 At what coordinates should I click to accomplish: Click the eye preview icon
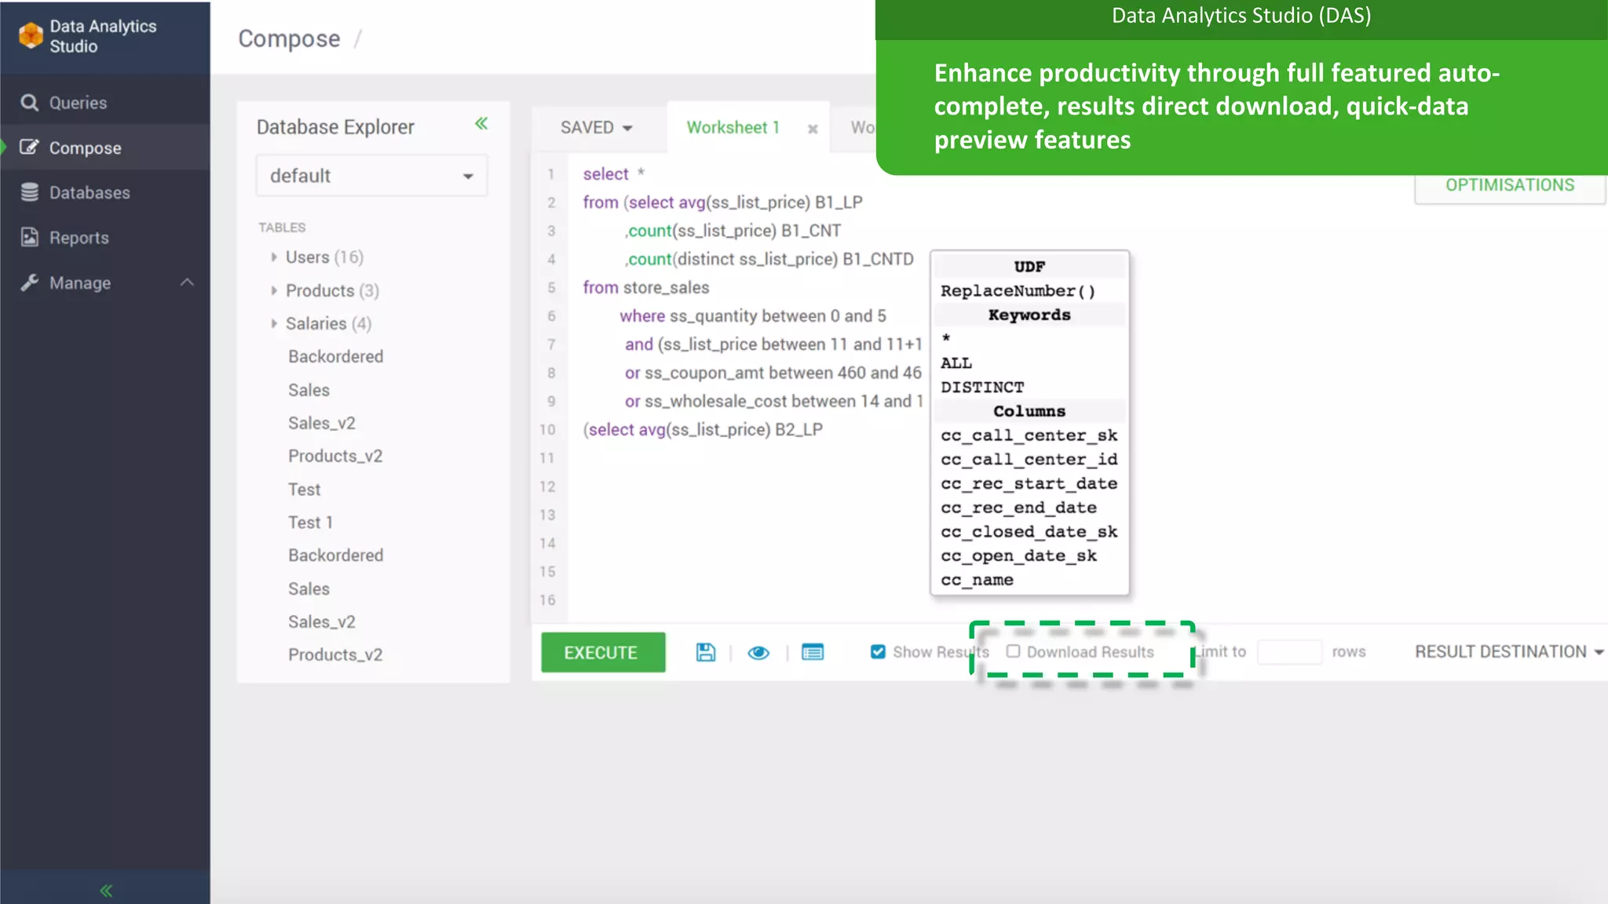tap(758, 652)
